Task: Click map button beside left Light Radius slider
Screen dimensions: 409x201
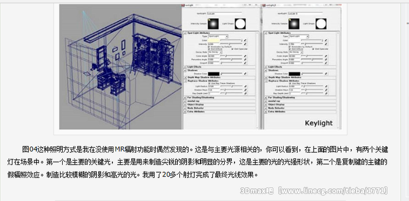Action: [245, 86]
